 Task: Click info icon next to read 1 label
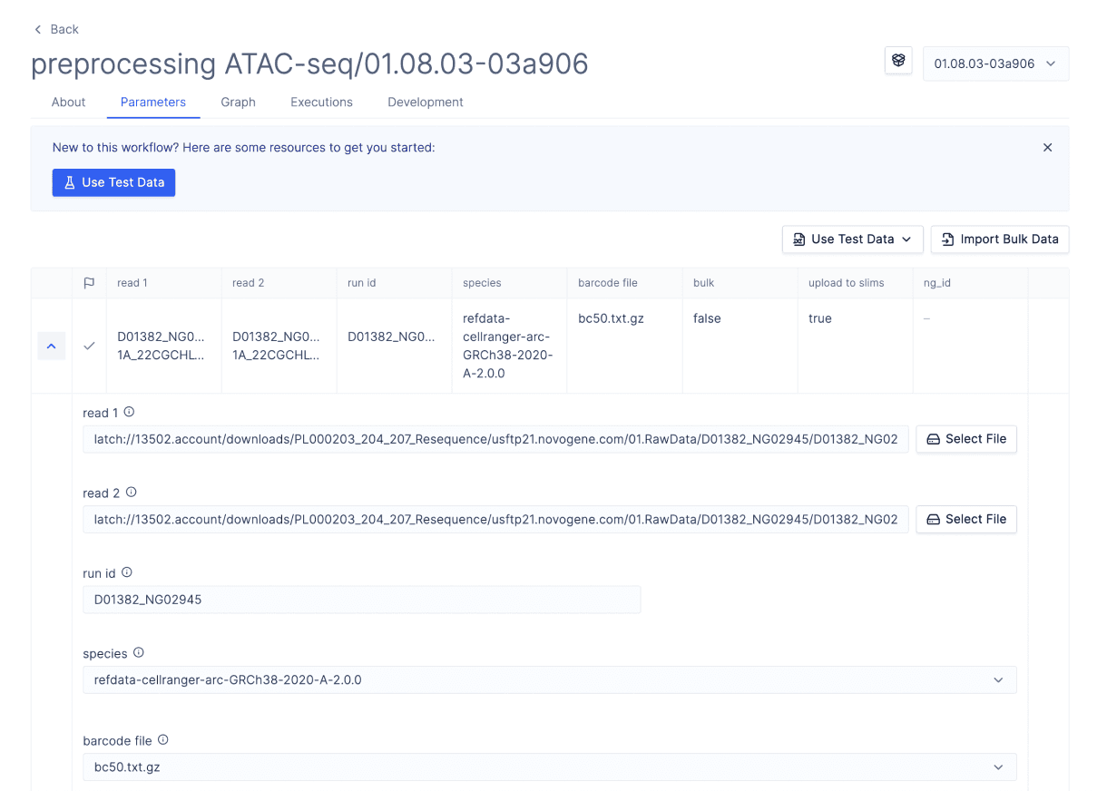pyautogui.click(x=129, y=412)
